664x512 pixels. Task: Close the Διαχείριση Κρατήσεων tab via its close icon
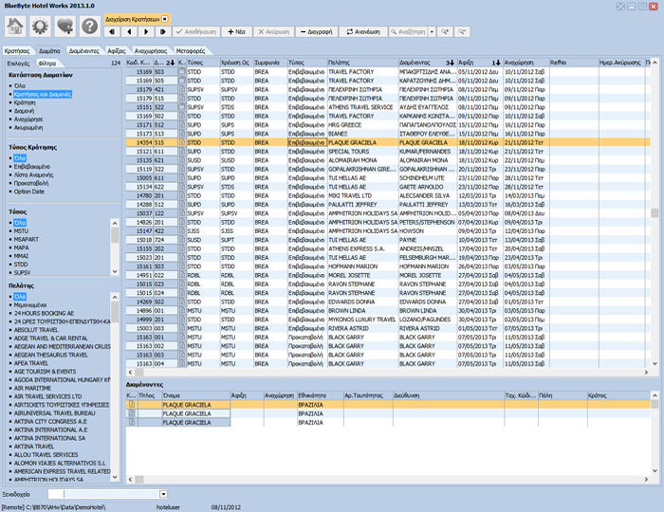click(x=165, y=19)
